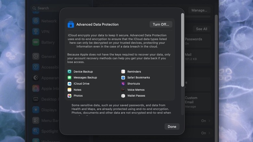Turn off Advanced Data Protection
This screenshot has width=253, height=142.
161,24
